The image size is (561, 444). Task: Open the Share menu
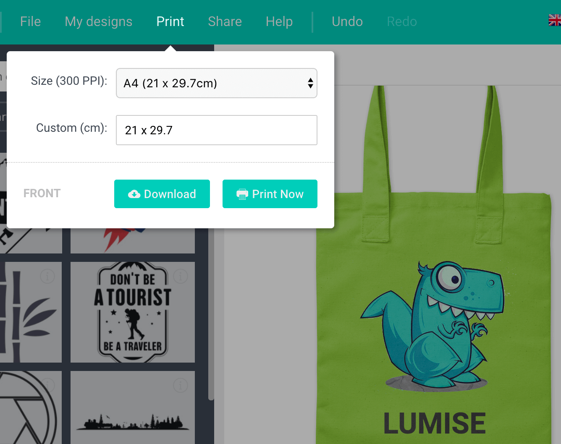pos(225,21)
